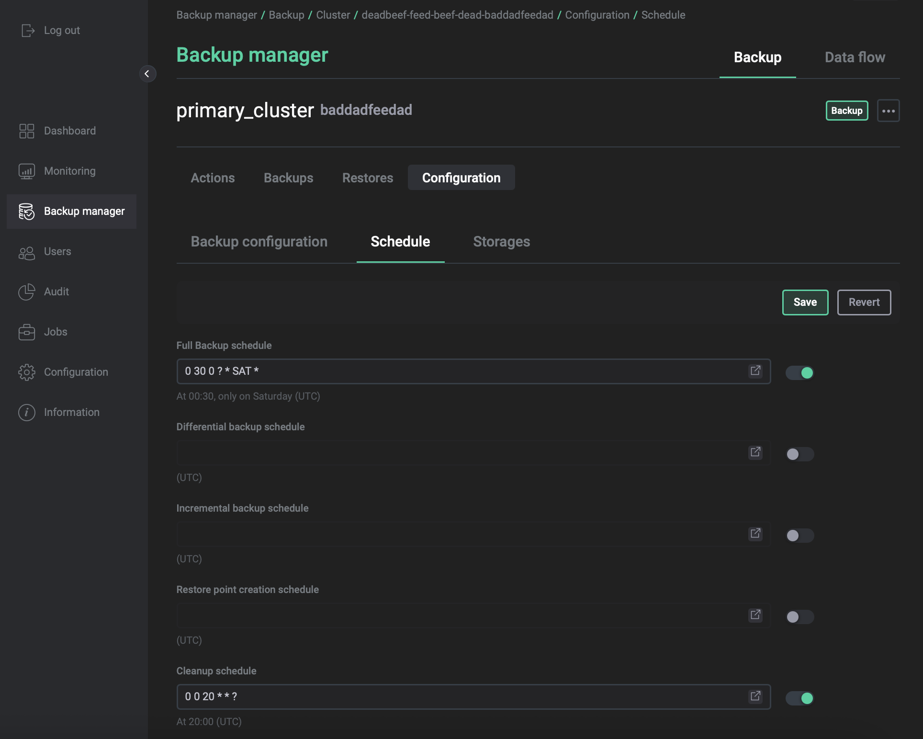Open the Dashboard panel
Image resolution: width=923 pixels, height=739 pixels.
pyautogui.click(x=70, y=130)
